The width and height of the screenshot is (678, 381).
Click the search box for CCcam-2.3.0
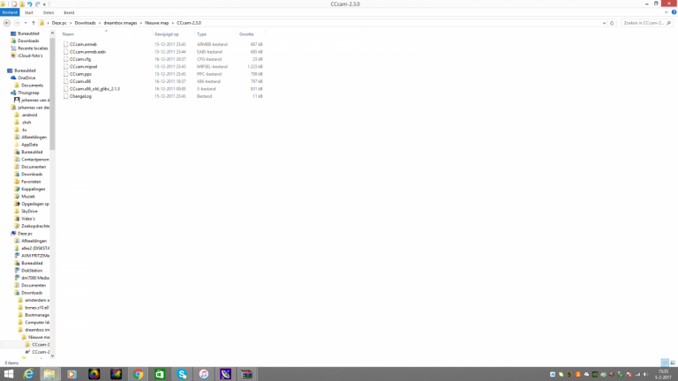click(643, 22)
